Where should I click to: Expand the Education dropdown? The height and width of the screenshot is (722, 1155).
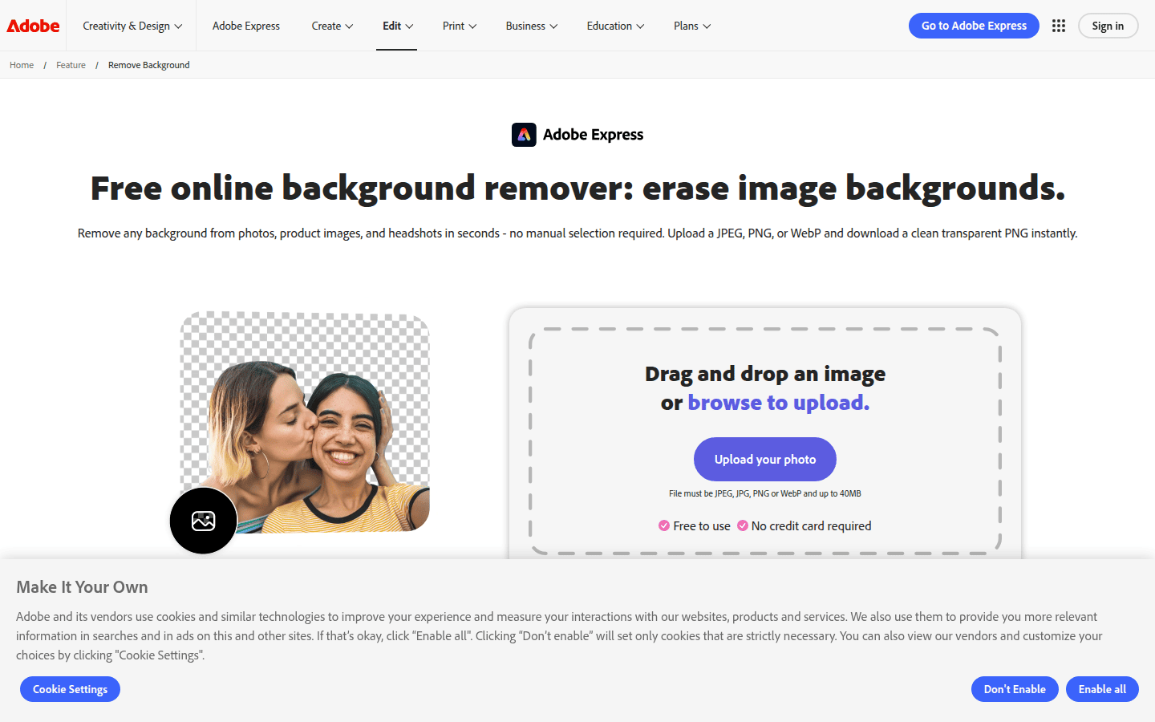click(x=615, y=26)
